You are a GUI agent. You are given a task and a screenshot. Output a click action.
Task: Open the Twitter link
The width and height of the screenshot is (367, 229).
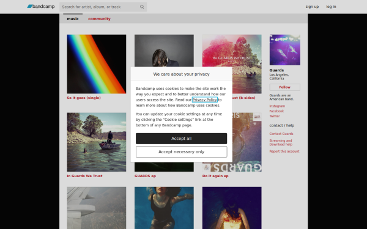tap(275, 116)
